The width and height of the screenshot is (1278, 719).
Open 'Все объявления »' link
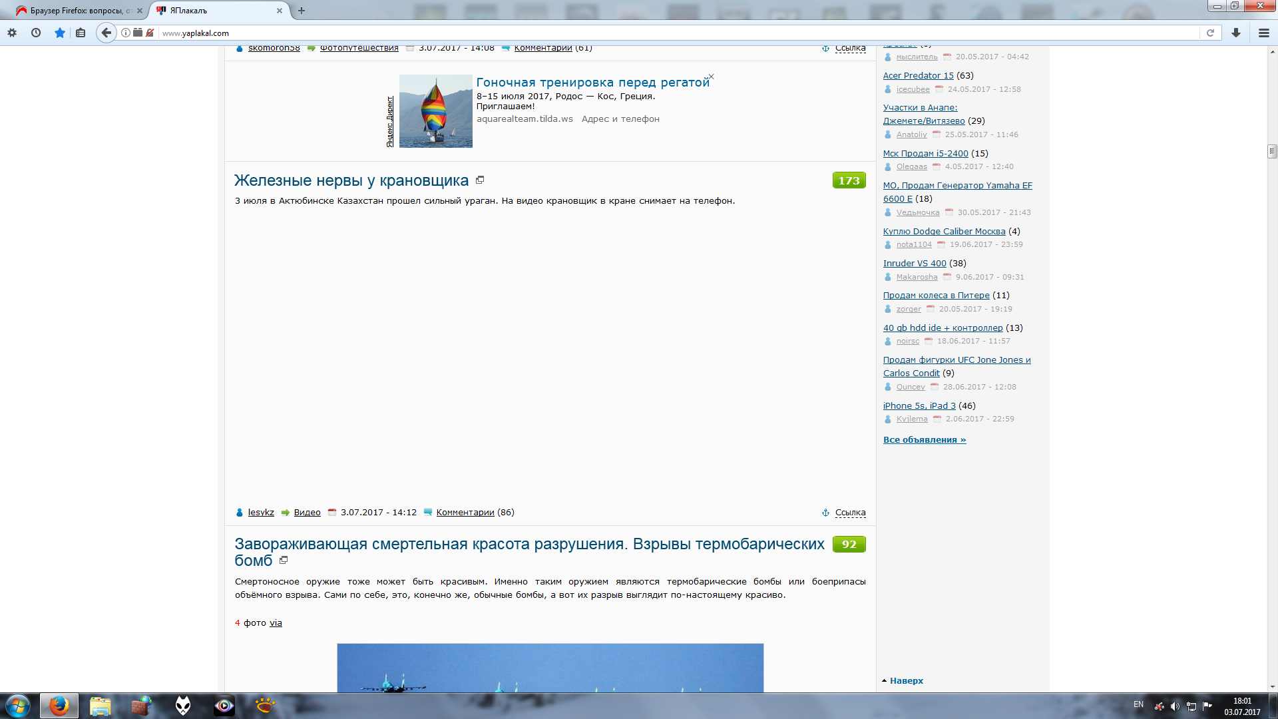pos(924,439)
